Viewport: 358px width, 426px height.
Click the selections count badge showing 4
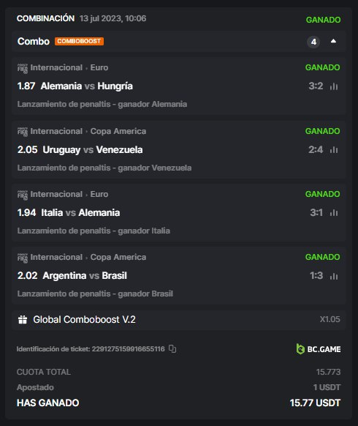point(313,42)
